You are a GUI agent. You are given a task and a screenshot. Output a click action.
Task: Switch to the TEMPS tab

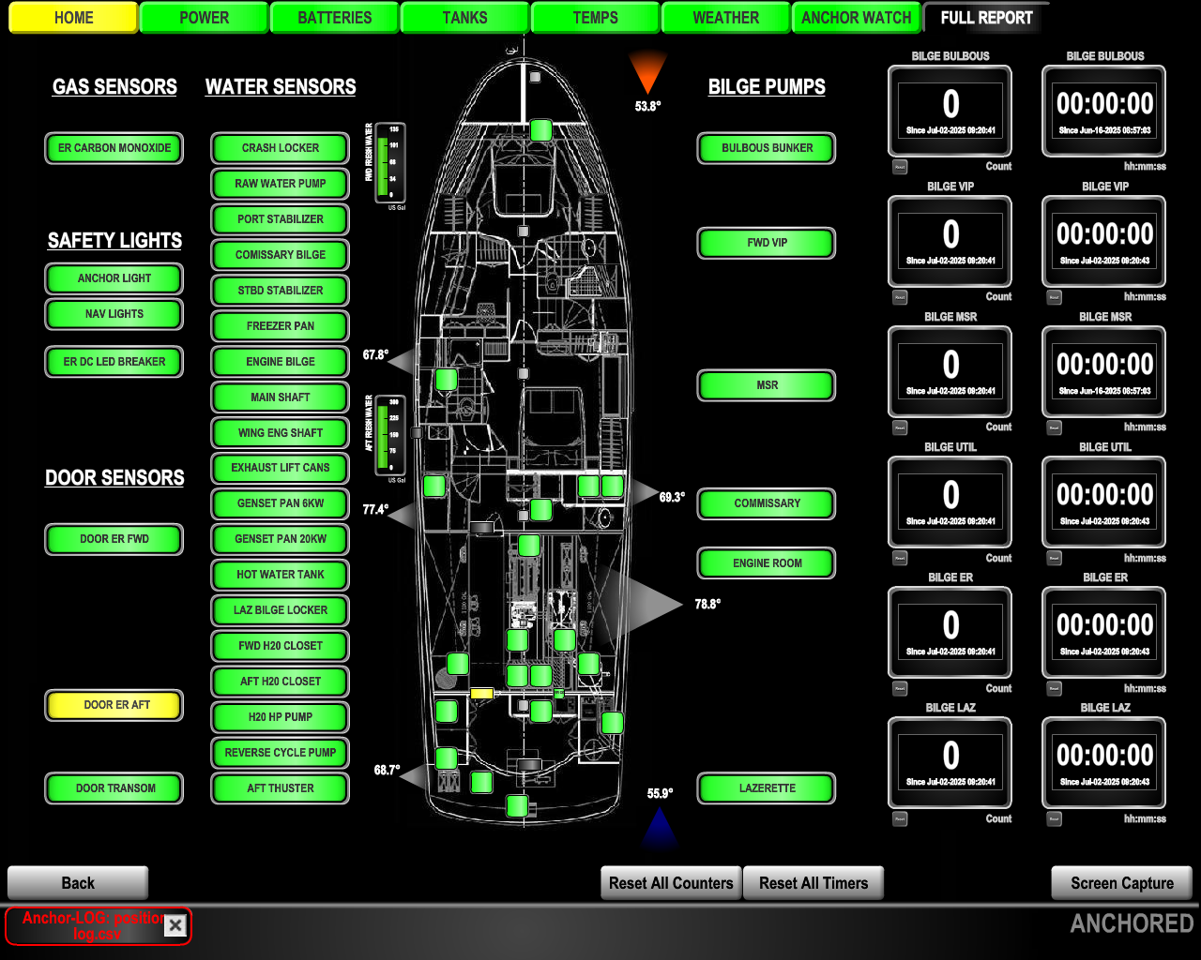pos(595,18)
